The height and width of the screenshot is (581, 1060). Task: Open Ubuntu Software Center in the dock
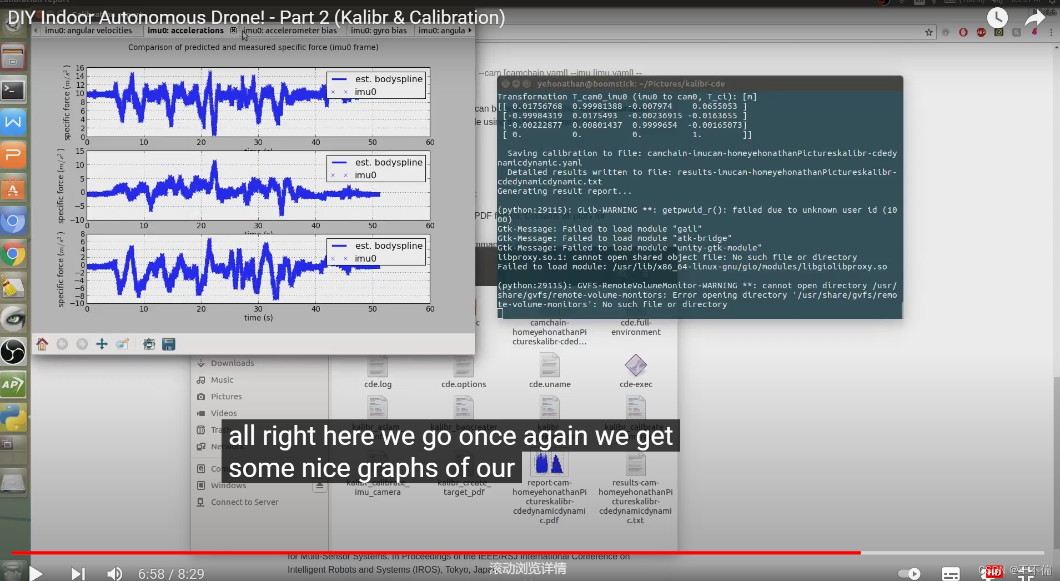13,188
